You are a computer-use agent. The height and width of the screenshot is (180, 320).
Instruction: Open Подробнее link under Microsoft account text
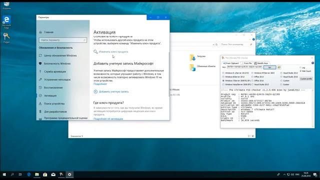[100, 84]
